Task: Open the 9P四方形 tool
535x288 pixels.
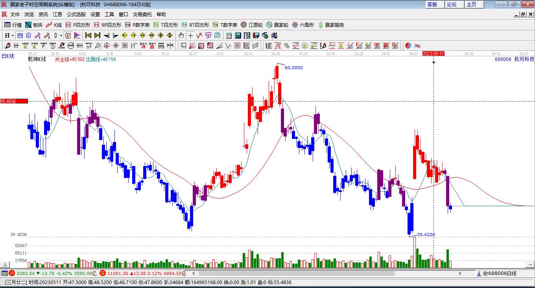Action: (x=107, y=25)
